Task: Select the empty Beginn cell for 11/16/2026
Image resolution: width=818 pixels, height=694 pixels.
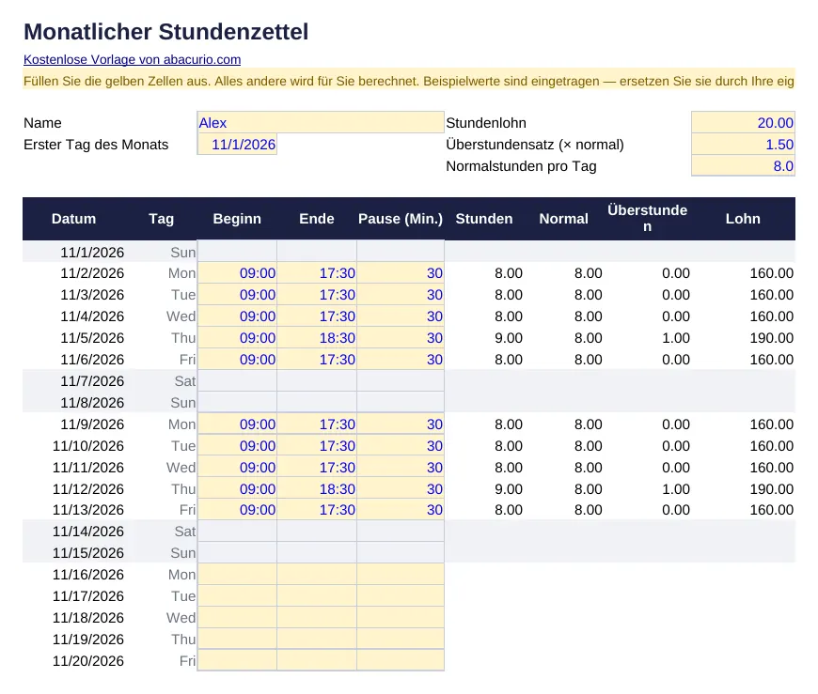Action: [x=237, y=574]
